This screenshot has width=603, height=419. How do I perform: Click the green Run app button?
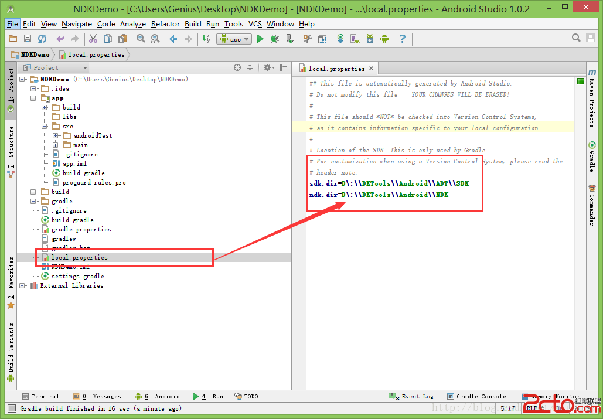click(x=261, y=39)
